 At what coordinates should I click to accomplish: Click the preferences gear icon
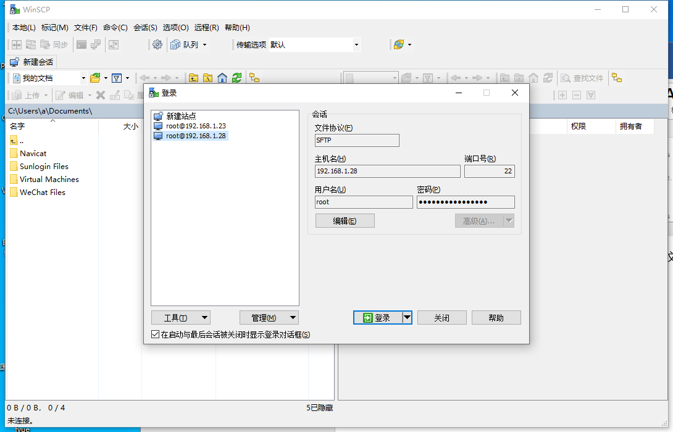[157, 44]
